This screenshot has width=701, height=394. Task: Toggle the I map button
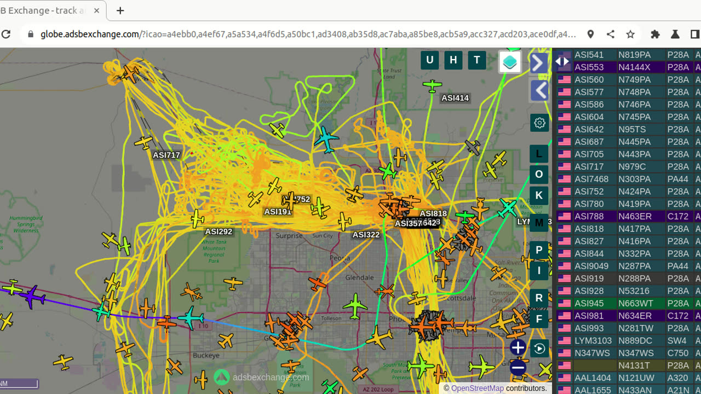click(x=539, y=270)
